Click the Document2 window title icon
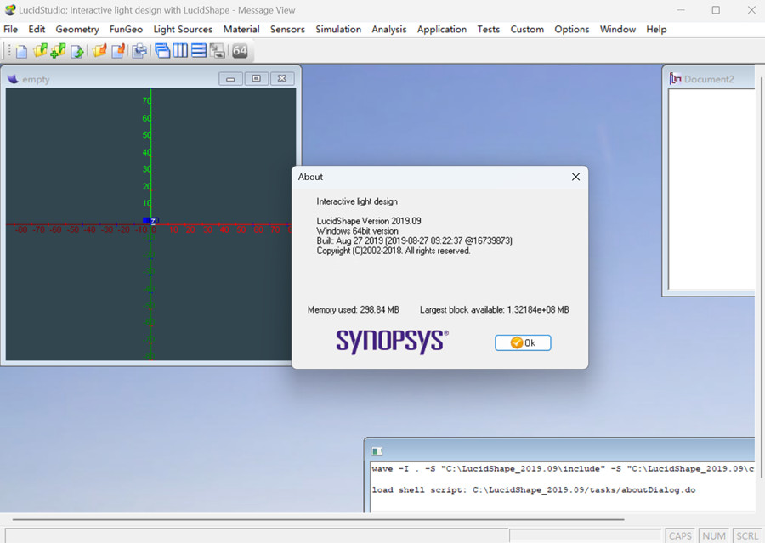 (675, 78)
